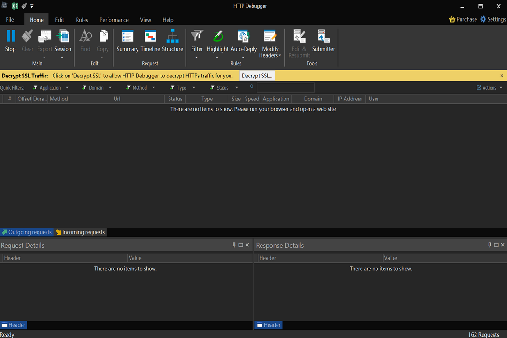Click the quick filter search field

click(x=285, y=88)
